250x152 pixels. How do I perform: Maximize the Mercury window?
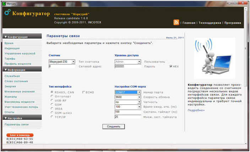click(235, 3)
